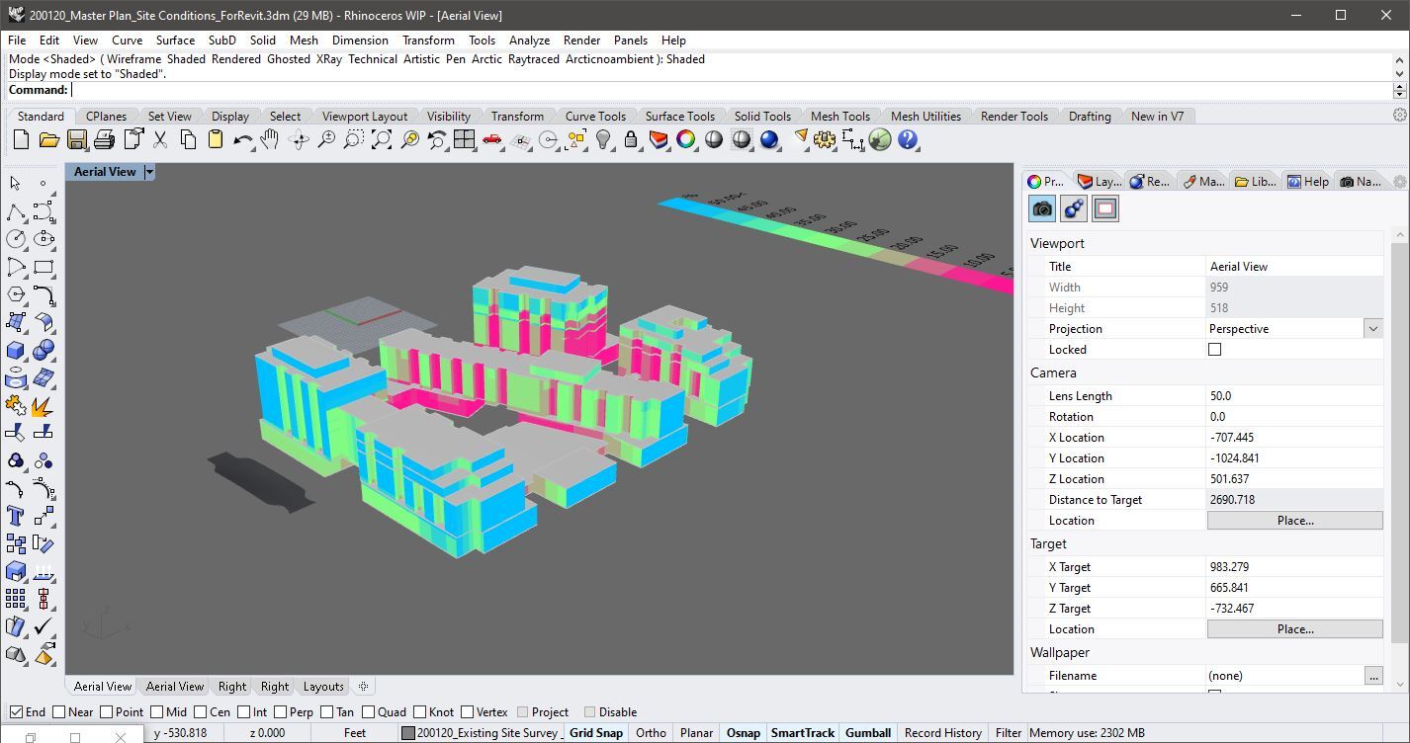The width and height of the screenshot is (1410, 743).
Task: Click Place button under Camera location
Action: (x=1294, y=520)
